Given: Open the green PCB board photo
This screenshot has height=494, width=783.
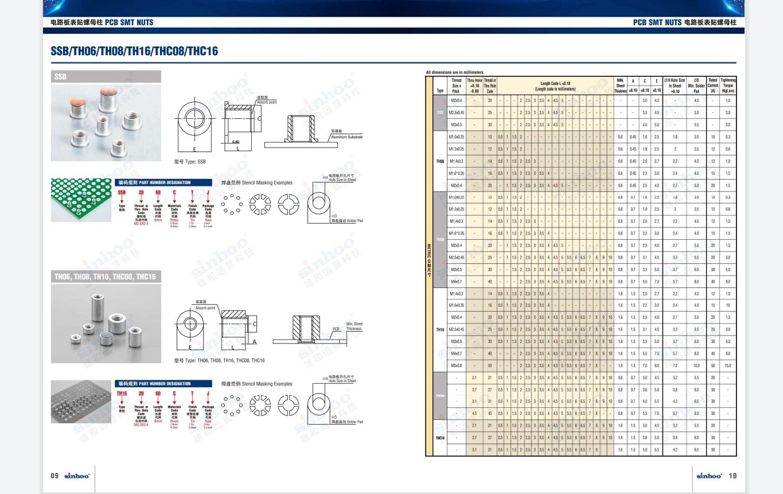Looking at the screenshot, I should [81, 200].
